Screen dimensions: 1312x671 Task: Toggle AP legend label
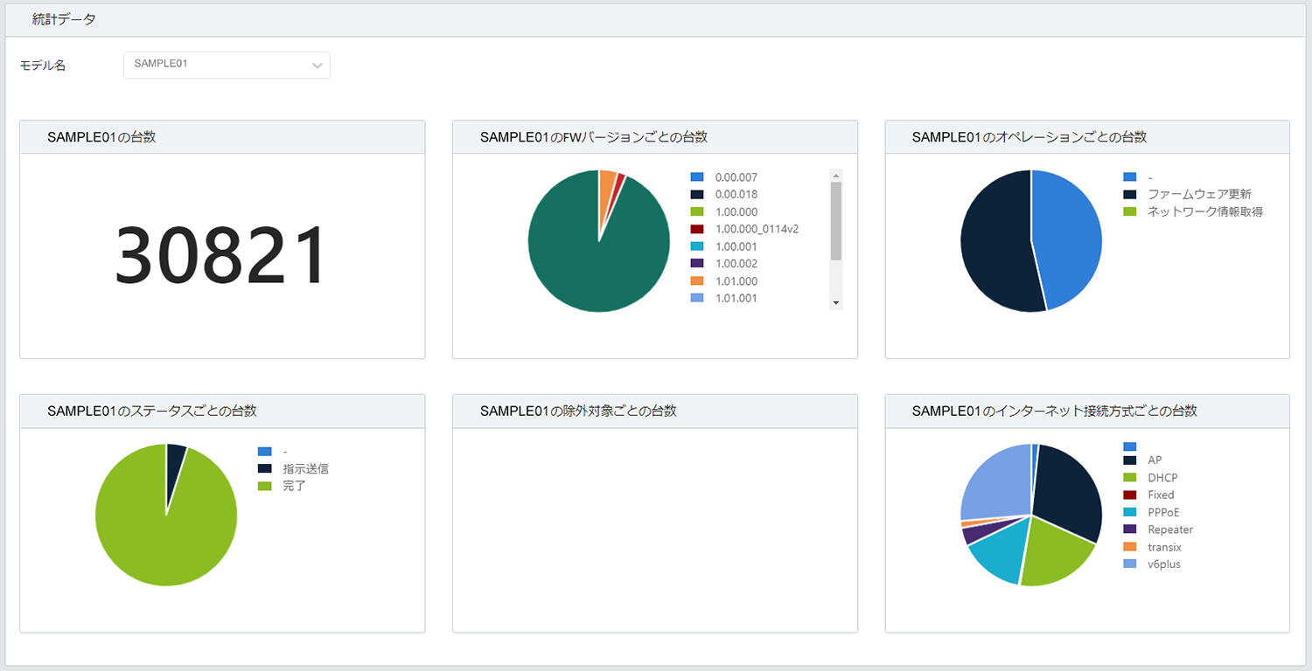coord(1155,460)
